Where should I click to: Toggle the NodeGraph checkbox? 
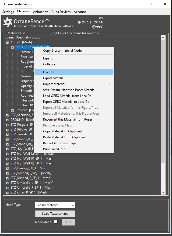[x=56, y=222]
